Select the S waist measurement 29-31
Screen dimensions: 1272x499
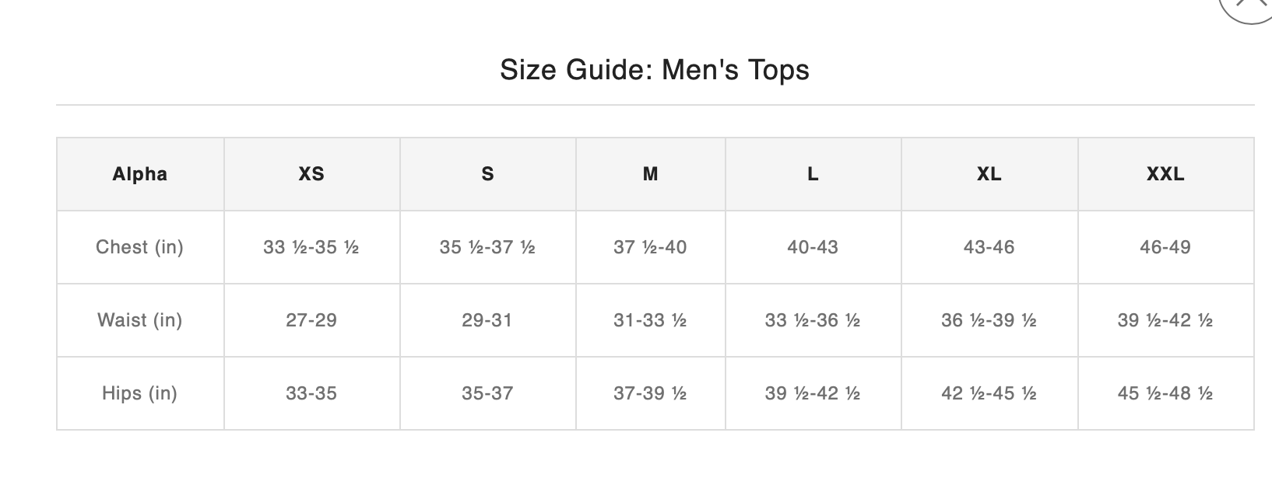(487, 320)
